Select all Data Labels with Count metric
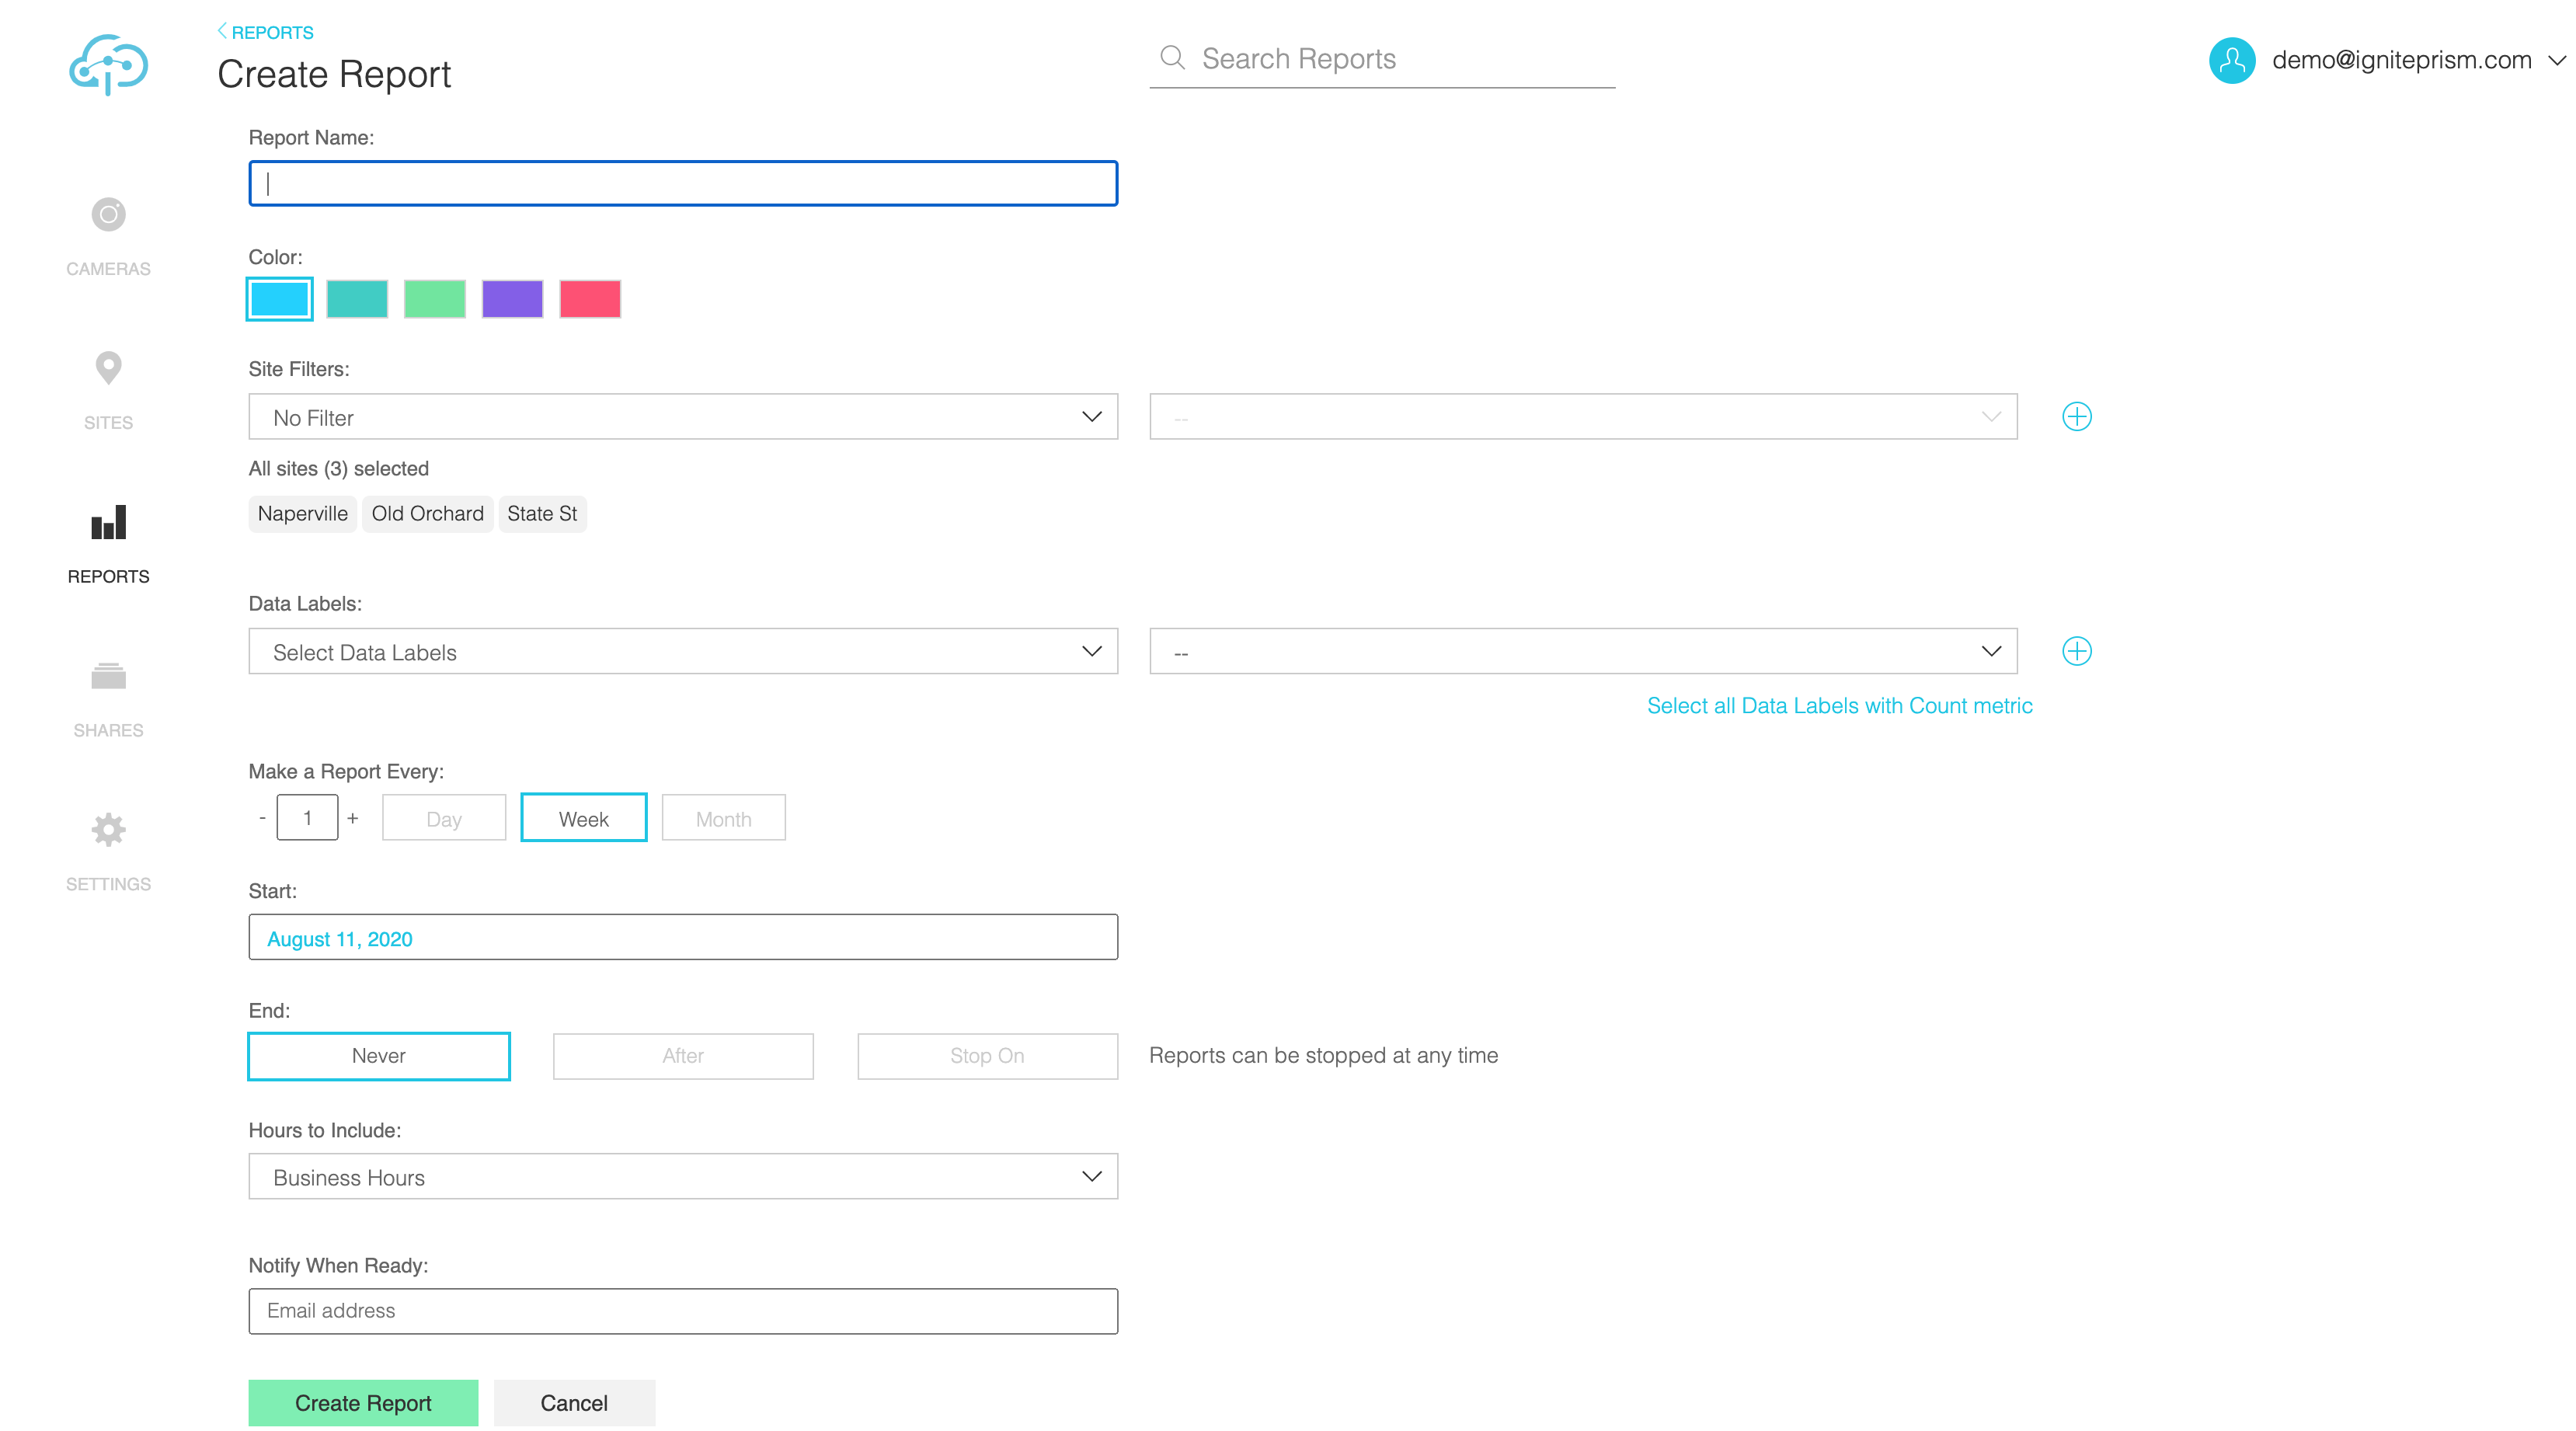The height and width of the screenshot is (1431, 2576). coord(1839,706)
